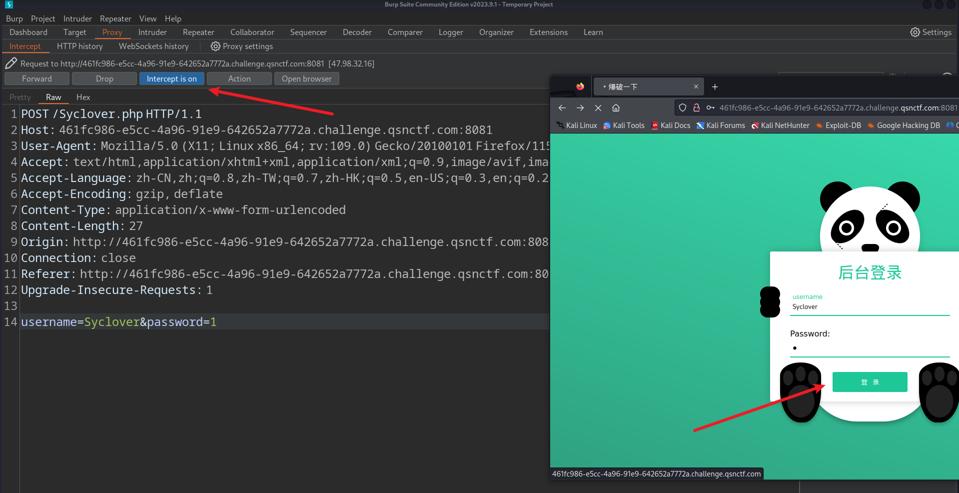Viewport: 959px width, 493px height.
Task: Open the Intruder menu in the menu bar
Action: [77, 18]
